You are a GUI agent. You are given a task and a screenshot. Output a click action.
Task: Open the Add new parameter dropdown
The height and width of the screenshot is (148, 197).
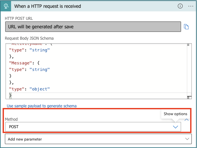click(x=98, y=139)
